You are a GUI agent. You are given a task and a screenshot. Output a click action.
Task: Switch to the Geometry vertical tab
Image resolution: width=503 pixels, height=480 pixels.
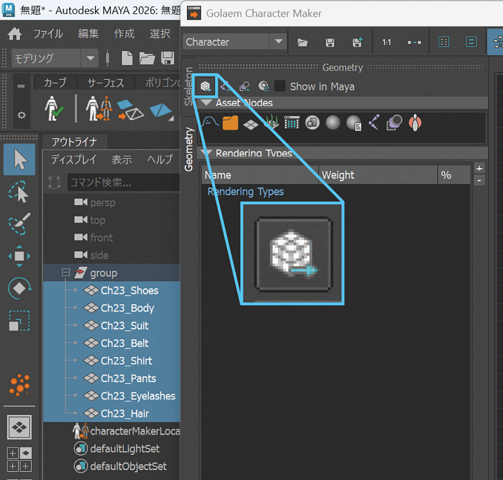[x=189, y=149]
